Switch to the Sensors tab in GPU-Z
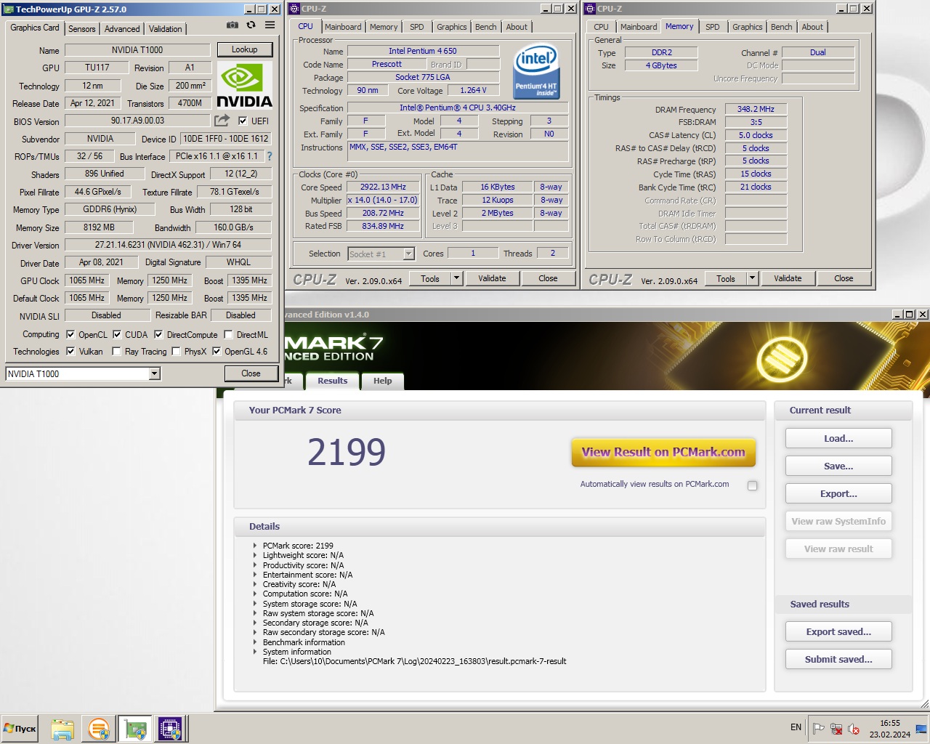 coord(82,28)
